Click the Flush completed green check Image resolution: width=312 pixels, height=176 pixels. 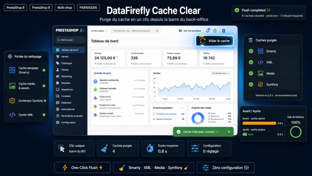(237, 10)
